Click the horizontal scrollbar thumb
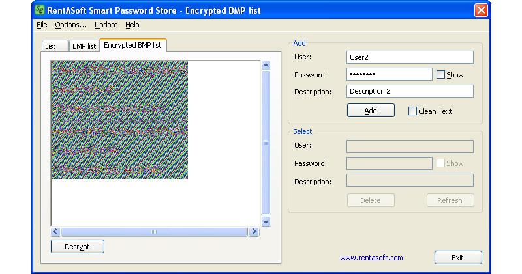Screen dimensions: 522x274 [x=154, y=232]
